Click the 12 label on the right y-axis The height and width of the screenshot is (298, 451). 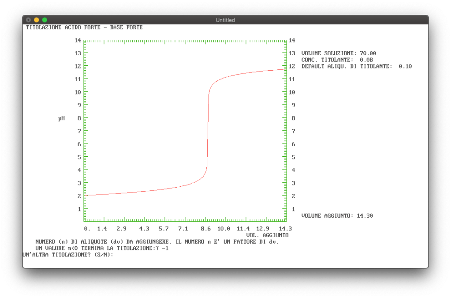291,66
